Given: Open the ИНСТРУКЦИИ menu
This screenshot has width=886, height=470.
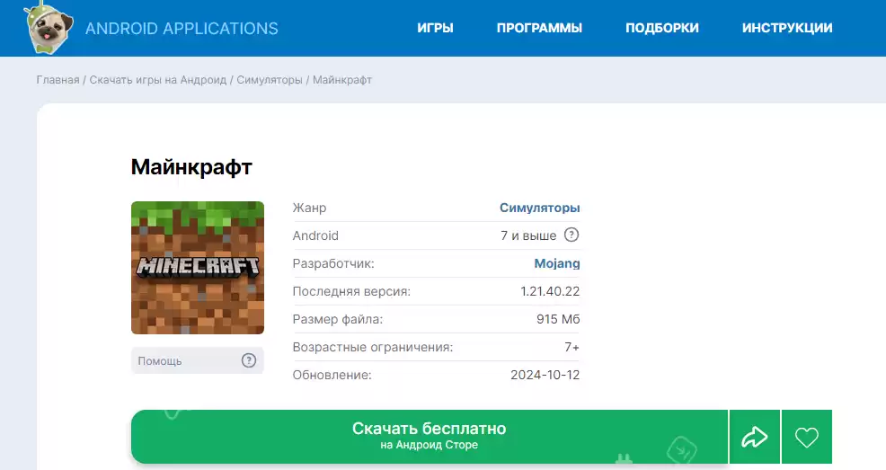Looking at the screenshot, I should point(787,28).
